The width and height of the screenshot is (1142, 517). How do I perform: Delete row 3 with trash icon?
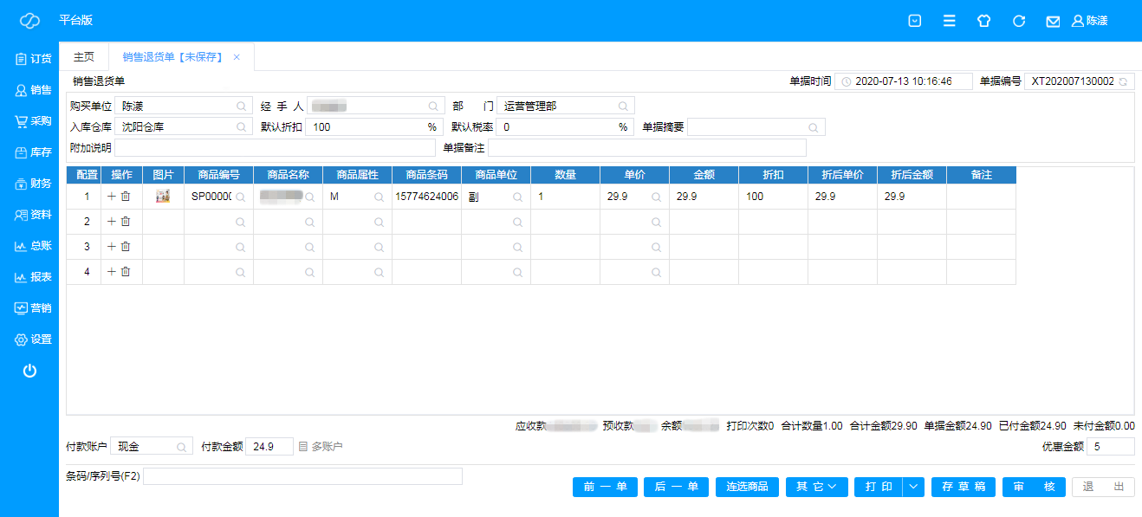pyautogui.click(x=126, y=247)
